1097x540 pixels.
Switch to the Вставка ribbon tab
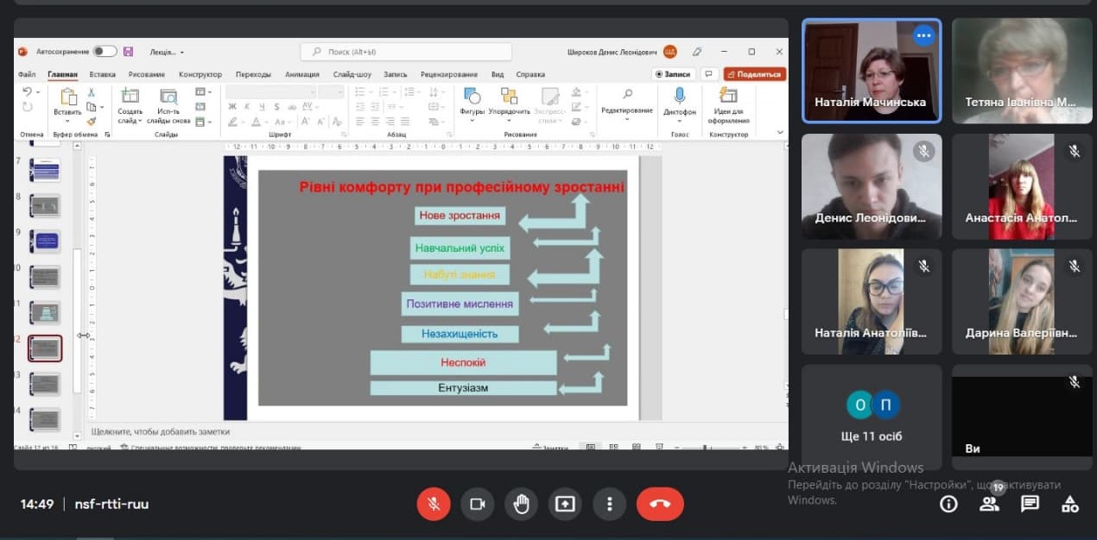[102, 74]
